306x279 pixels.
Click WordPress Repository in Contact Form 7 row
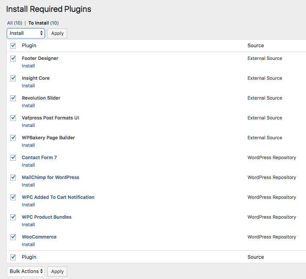pos(272,158)
